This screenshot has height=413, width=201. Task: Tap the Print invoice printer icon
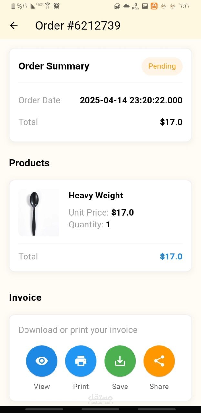point(81,361)
